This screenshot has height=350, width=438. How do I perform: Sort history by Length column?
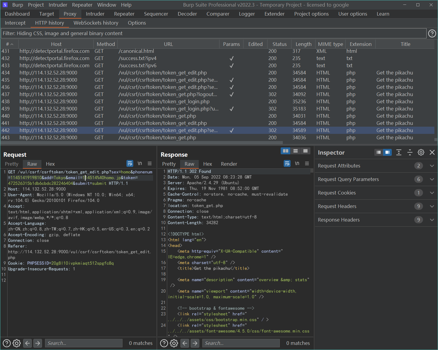(x=304, y=44)
